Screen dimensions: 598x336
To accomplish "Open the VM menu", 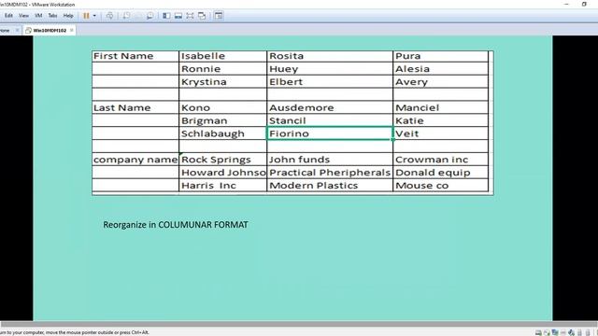I will pyautogui.click(x=38, y=16).
